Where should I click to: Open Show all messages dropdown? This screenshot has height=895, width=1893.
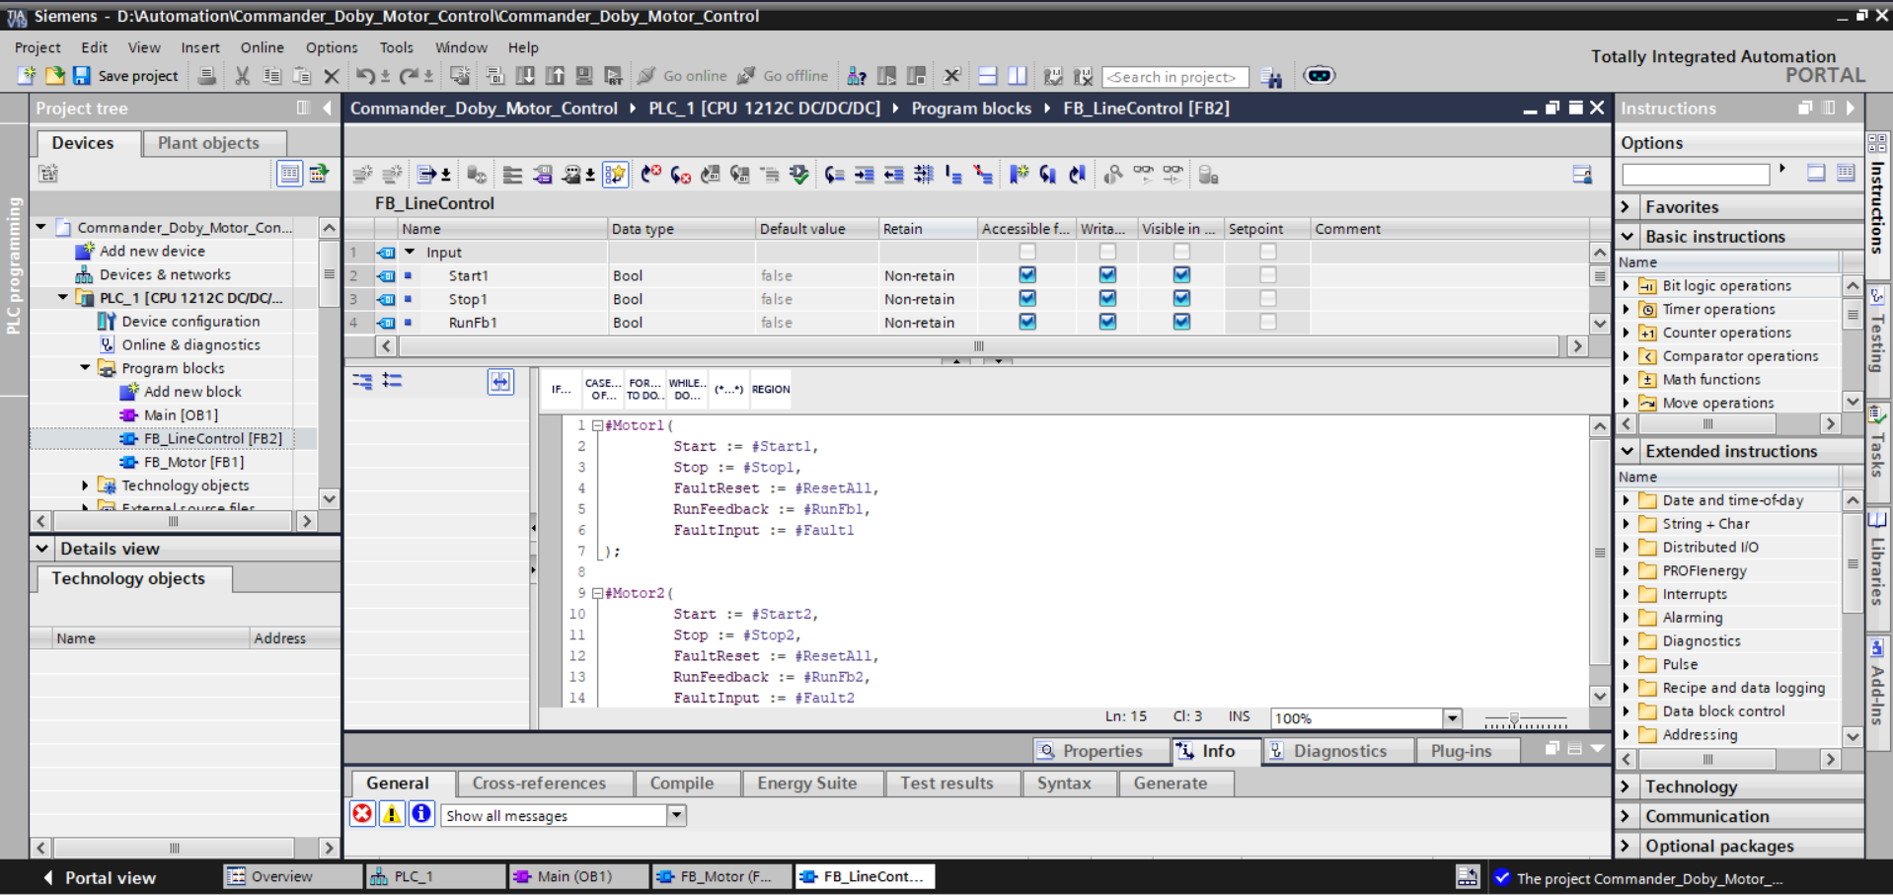point(676,815)
